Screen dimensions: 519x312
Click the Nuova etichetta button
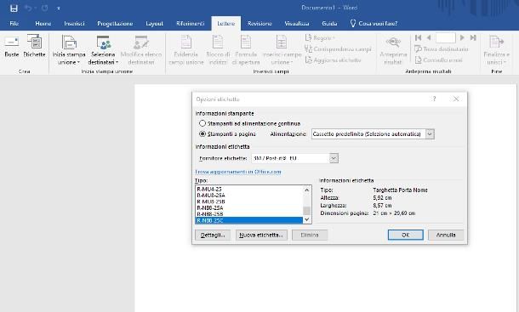261,235
